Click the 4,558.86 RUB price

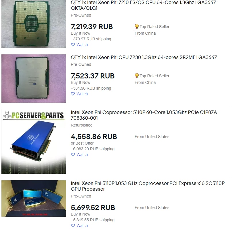click(94, 137)
